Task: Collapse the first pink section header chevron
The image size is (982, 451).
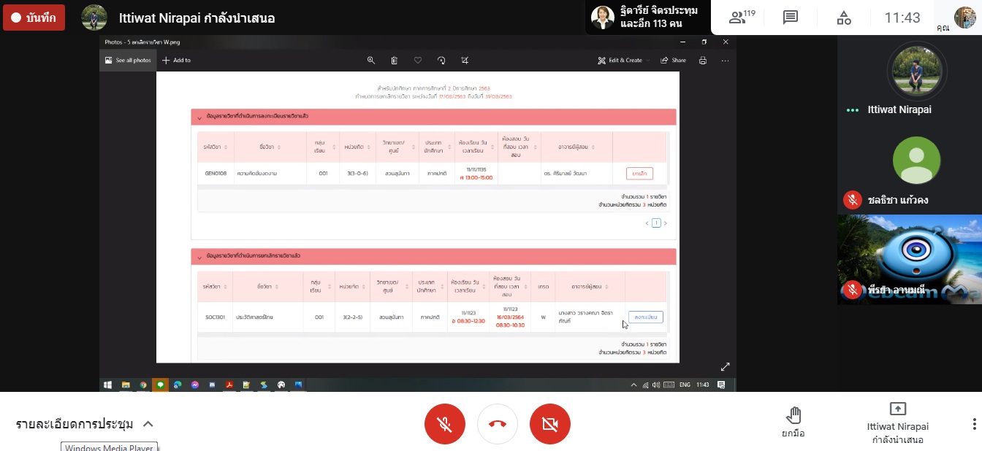Action: (199, 117)
